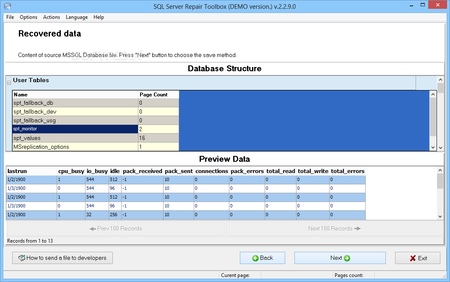Select the spt_values table row

tap(96, 138)
